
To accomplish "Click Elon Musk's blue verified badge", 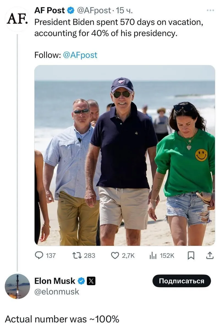I will coord(81,281).
